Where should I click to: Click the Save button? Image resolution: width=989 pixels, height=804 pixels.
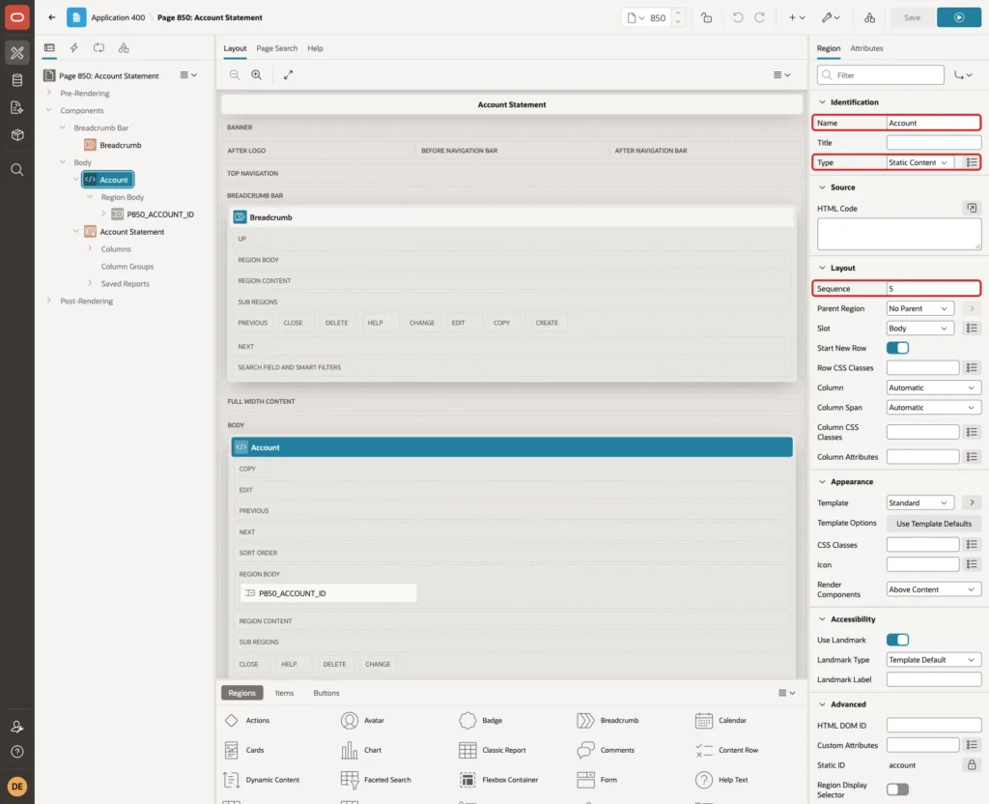pyautogui.click(x=912, y=17)
